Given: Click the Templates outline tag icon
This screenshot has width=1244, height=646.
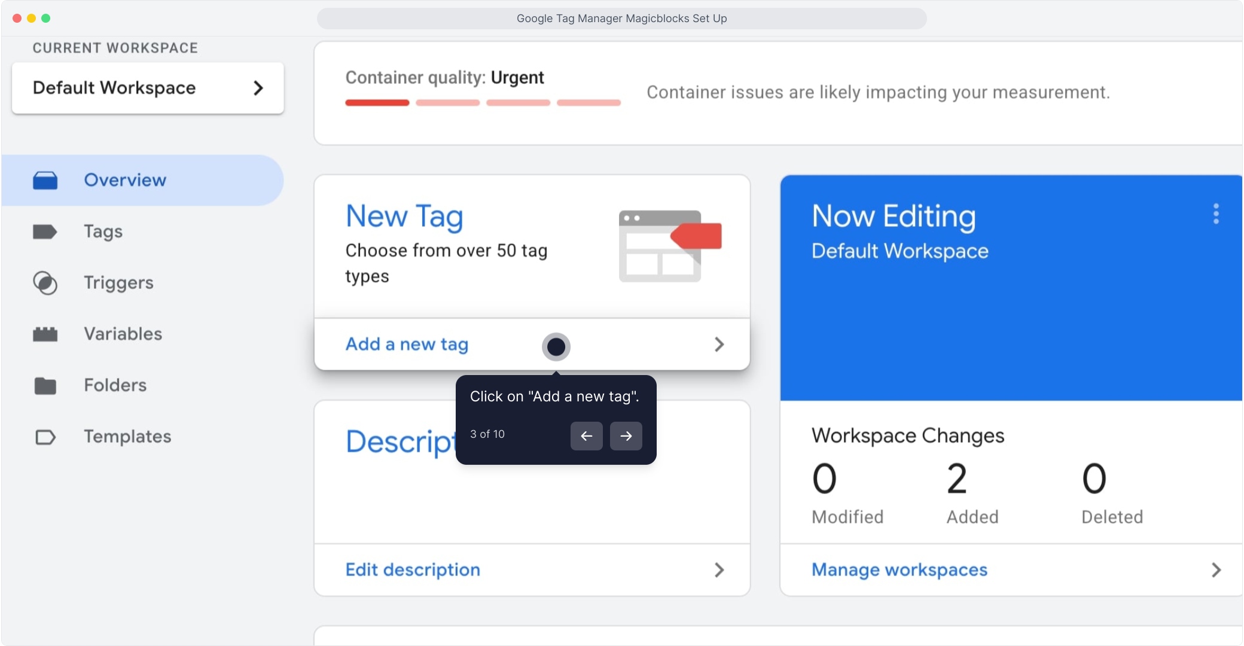Looking at the screenshot, I should tap(45, 437).
